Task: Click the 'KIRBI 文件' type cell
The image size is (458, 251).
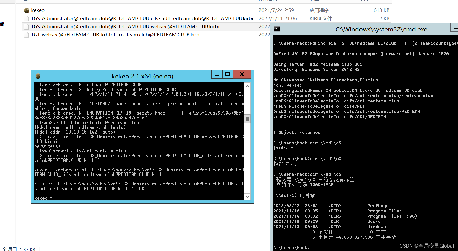Action: 321,18
